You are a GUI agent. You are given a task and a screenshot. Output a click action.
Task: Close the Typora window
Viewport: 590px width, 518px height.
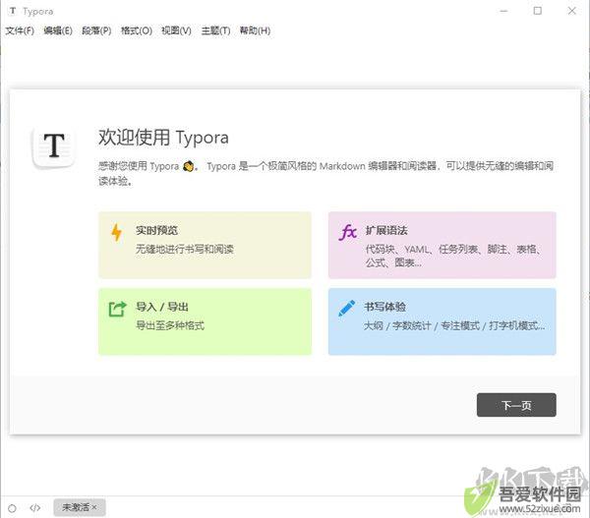[572, 11]
